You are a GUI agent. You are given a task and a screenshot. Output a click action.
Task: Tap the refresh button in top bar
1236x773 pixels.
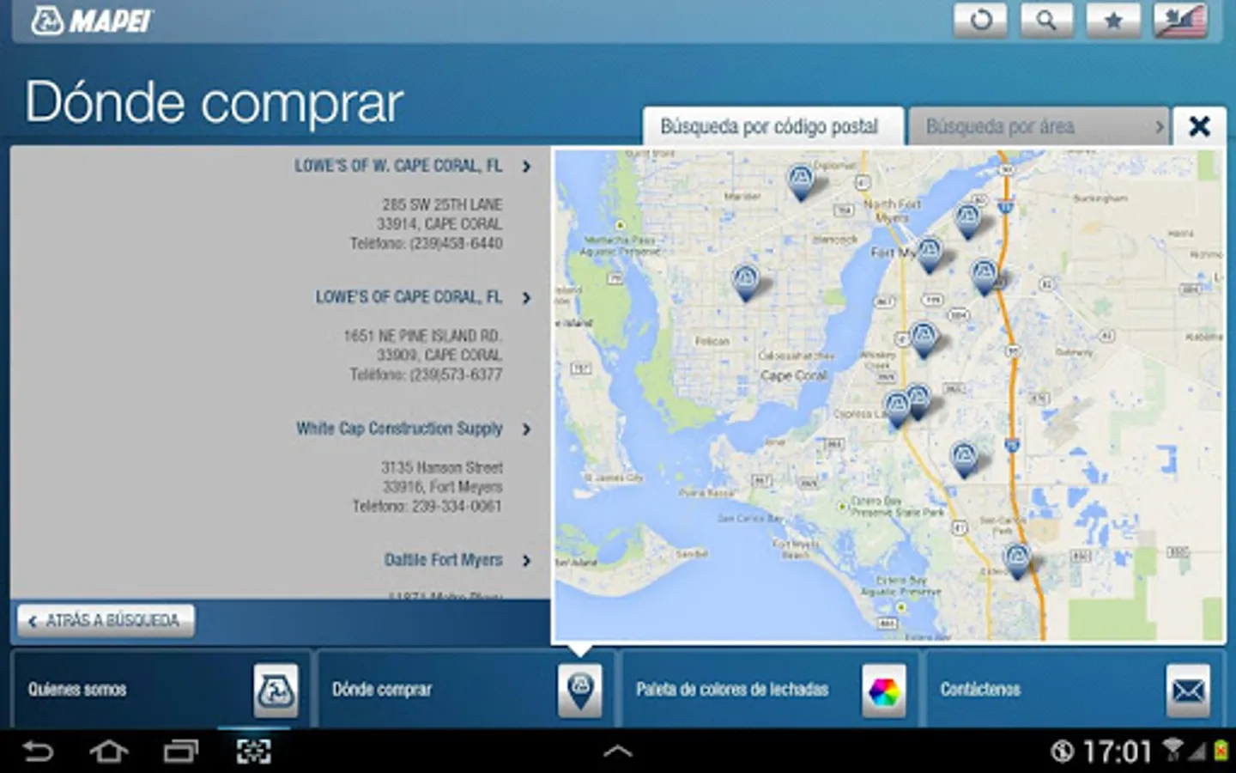tap(981, 20)
